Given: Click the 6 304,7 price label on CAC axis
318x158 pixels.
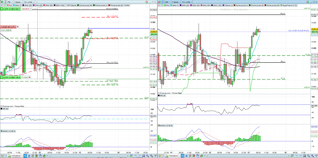Looking at the screenshot, I should pyautogui.click(x=314, y=15).
